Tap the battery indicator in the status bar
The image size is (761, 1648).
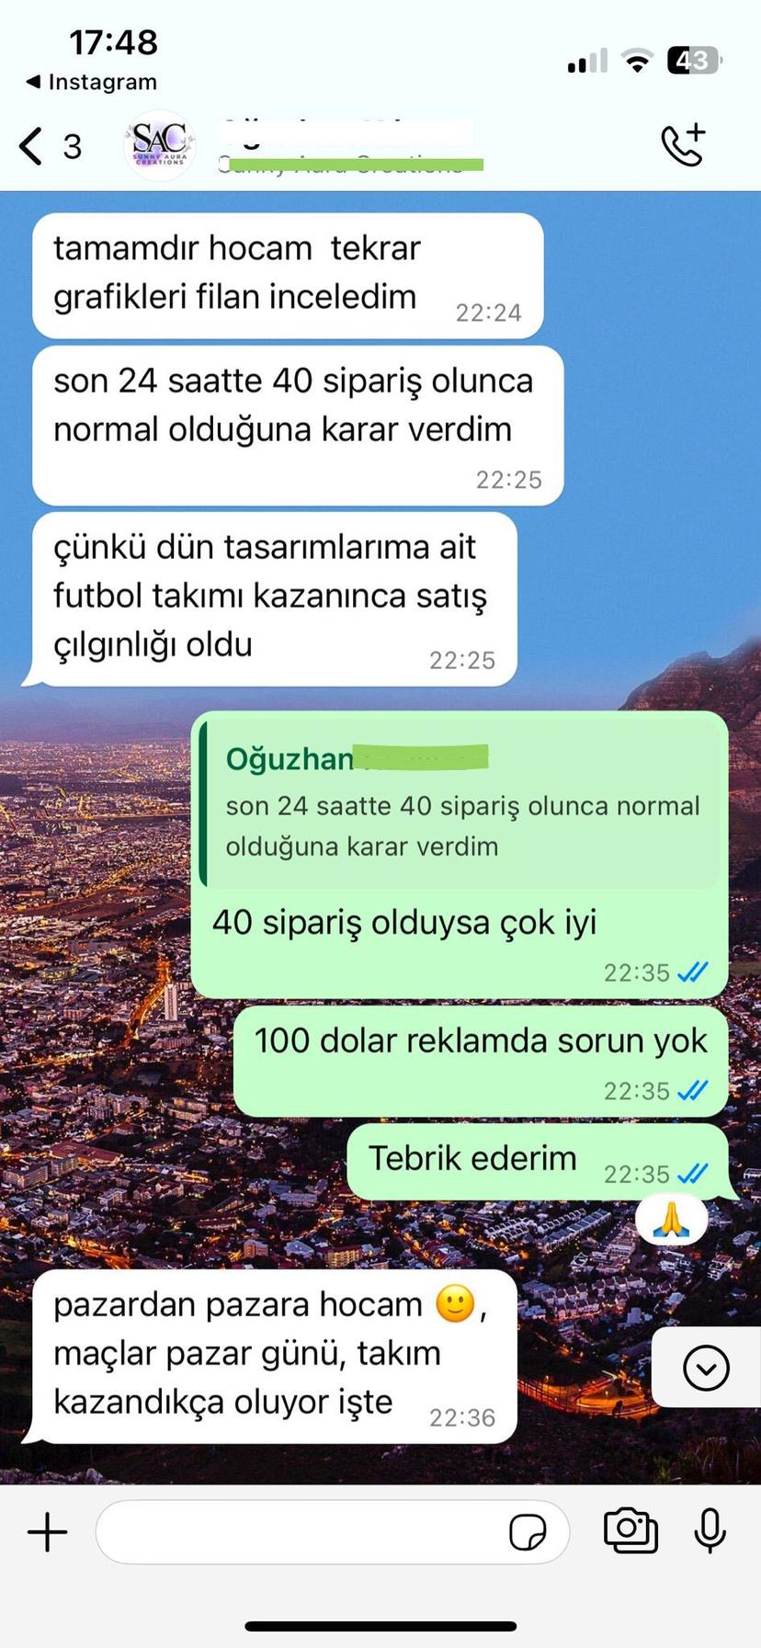(694, 61)
